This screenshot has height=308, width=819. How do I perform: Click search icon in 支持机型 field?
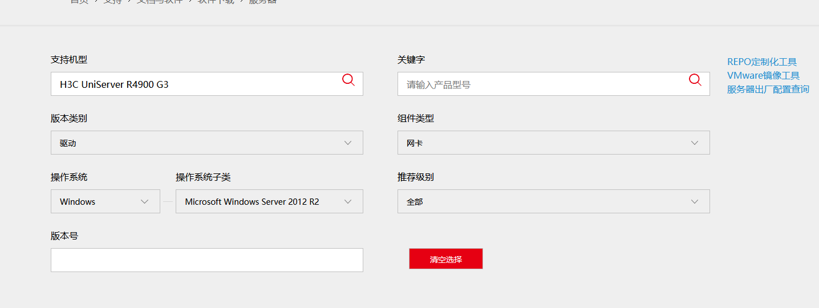point(348,80)
